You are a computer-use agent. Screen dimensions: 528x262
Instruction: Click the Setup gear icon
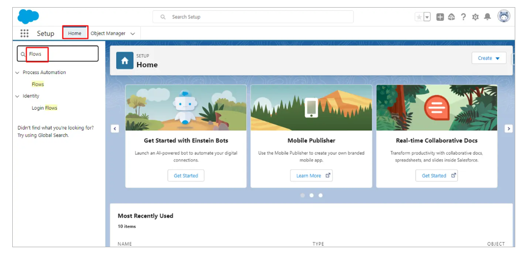tap(475, 17)
